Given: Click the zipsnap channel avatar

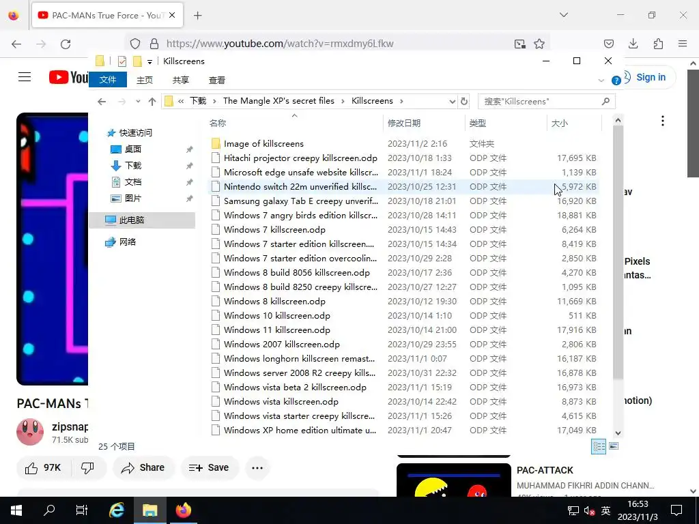Looking at the screenshot, I should (x=30, y=432).
